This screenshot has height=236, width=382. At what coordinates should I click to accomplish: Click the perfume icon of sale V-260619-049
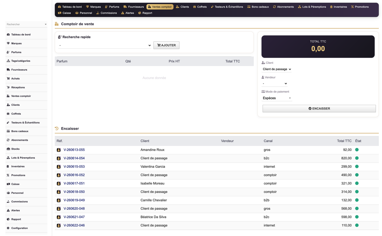59,200
